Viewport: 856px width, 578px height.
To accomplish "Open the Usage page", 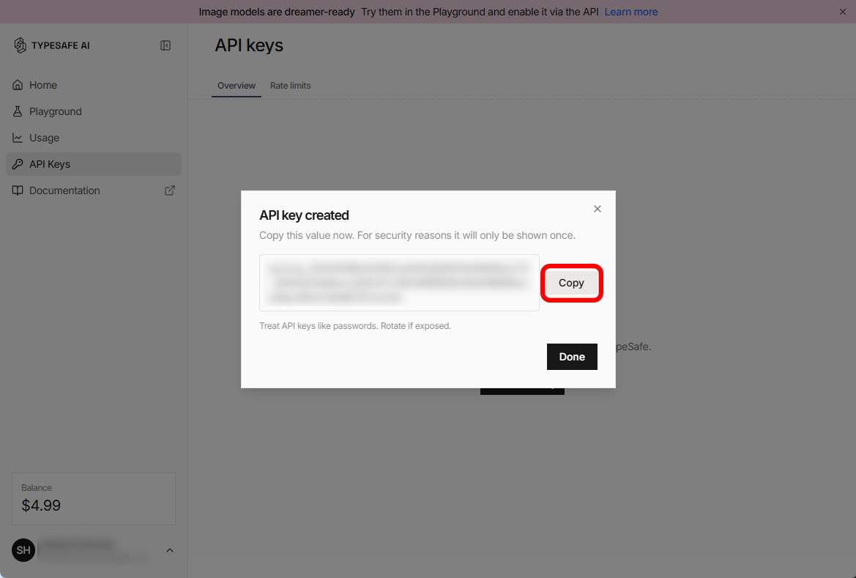I will [x=93, y=138].
